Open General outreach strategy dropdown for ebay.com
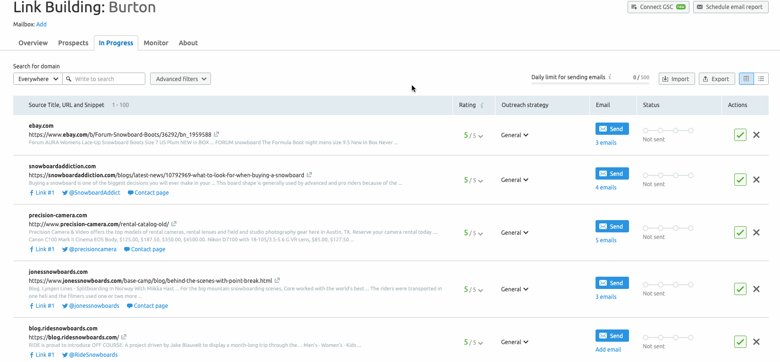This screenshot has width=780, height=362. [515, 135]
